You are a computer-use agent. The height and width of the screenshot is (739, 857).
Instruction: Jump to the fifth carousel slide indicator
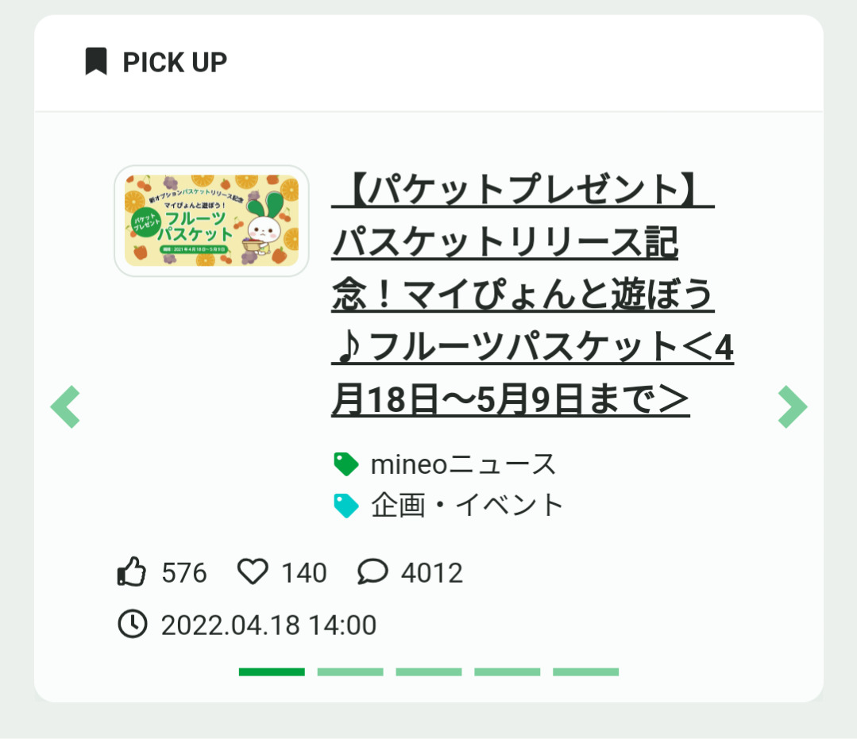pos(586,672)
